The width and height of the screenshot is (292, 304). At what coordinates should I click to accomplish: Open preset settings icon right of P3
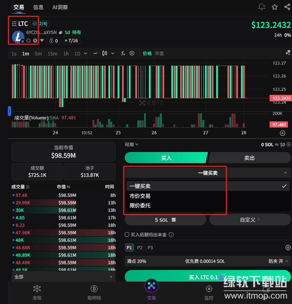(288, 248)
